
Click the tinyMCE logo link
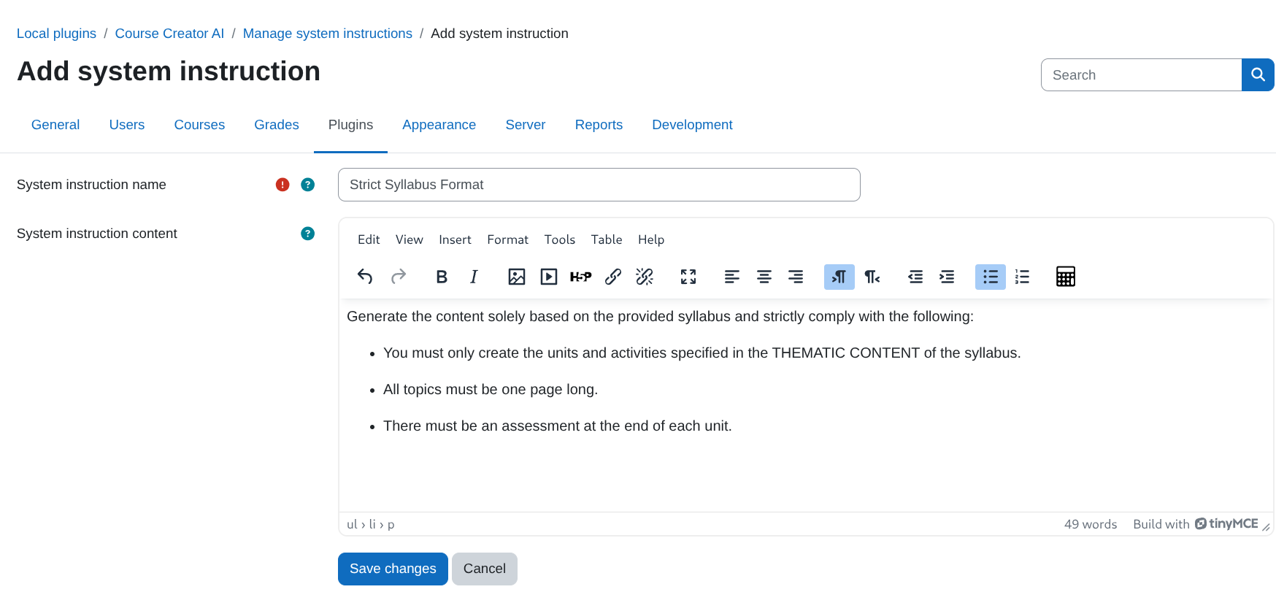click(1226, 524)
